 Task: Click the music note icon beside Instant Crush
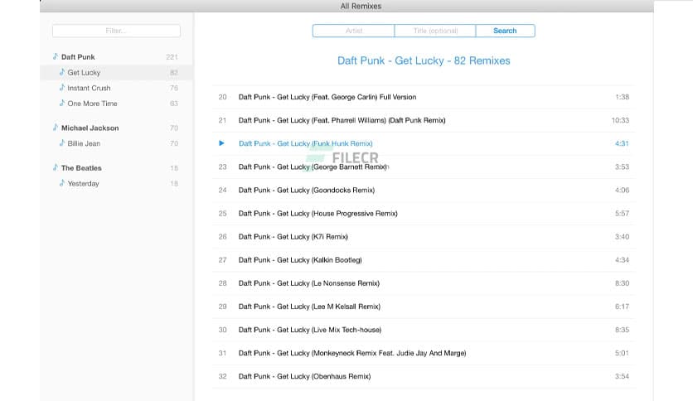[62, 88]
